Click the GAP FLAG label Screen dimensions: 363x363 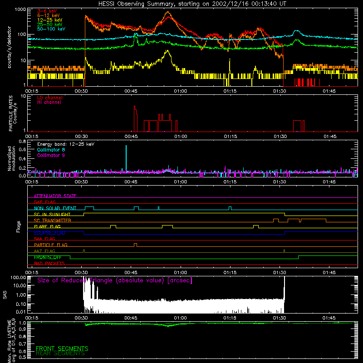[x=44, y=202]
